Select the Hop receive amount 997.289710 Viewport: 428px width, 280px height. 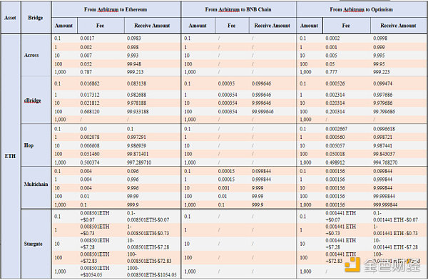[x=139, y=162]
